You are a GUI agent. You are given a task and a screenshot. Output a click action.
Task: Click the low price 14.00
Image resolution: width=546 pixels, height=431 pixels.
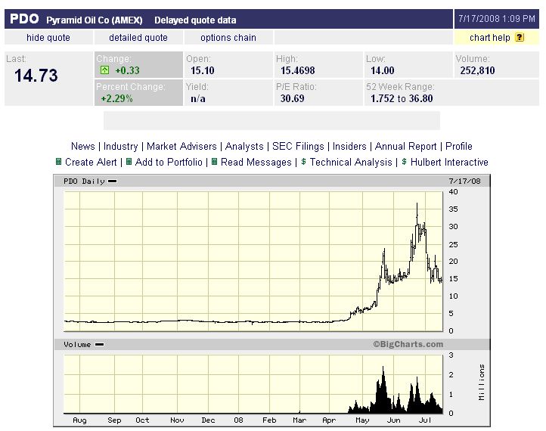coord(383,70)
